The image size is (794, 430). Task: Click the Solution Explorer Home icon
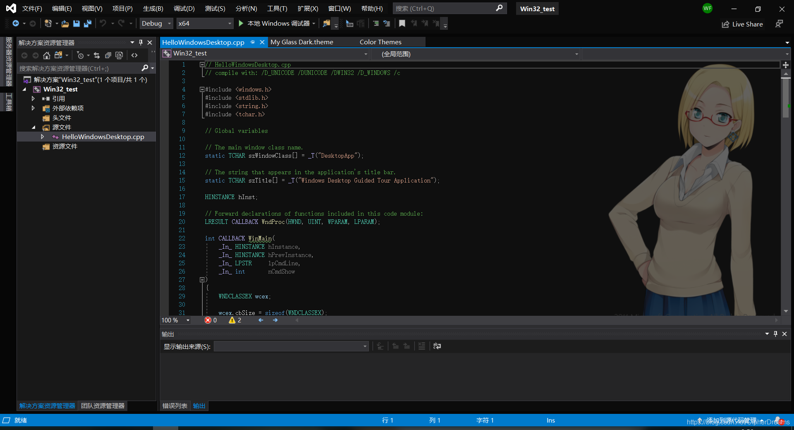(x=47, y=55)
